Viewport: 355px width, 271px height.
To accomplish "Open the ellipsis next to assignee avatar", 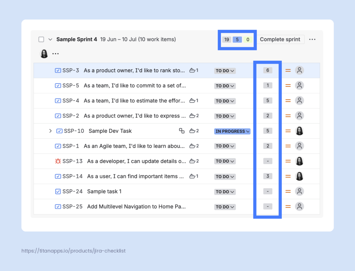I will tap(55, 54).
